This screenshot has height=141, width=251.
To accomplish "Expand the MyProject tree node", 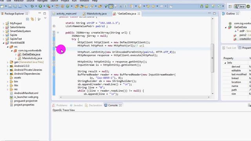I will click(x=4, y=23).
